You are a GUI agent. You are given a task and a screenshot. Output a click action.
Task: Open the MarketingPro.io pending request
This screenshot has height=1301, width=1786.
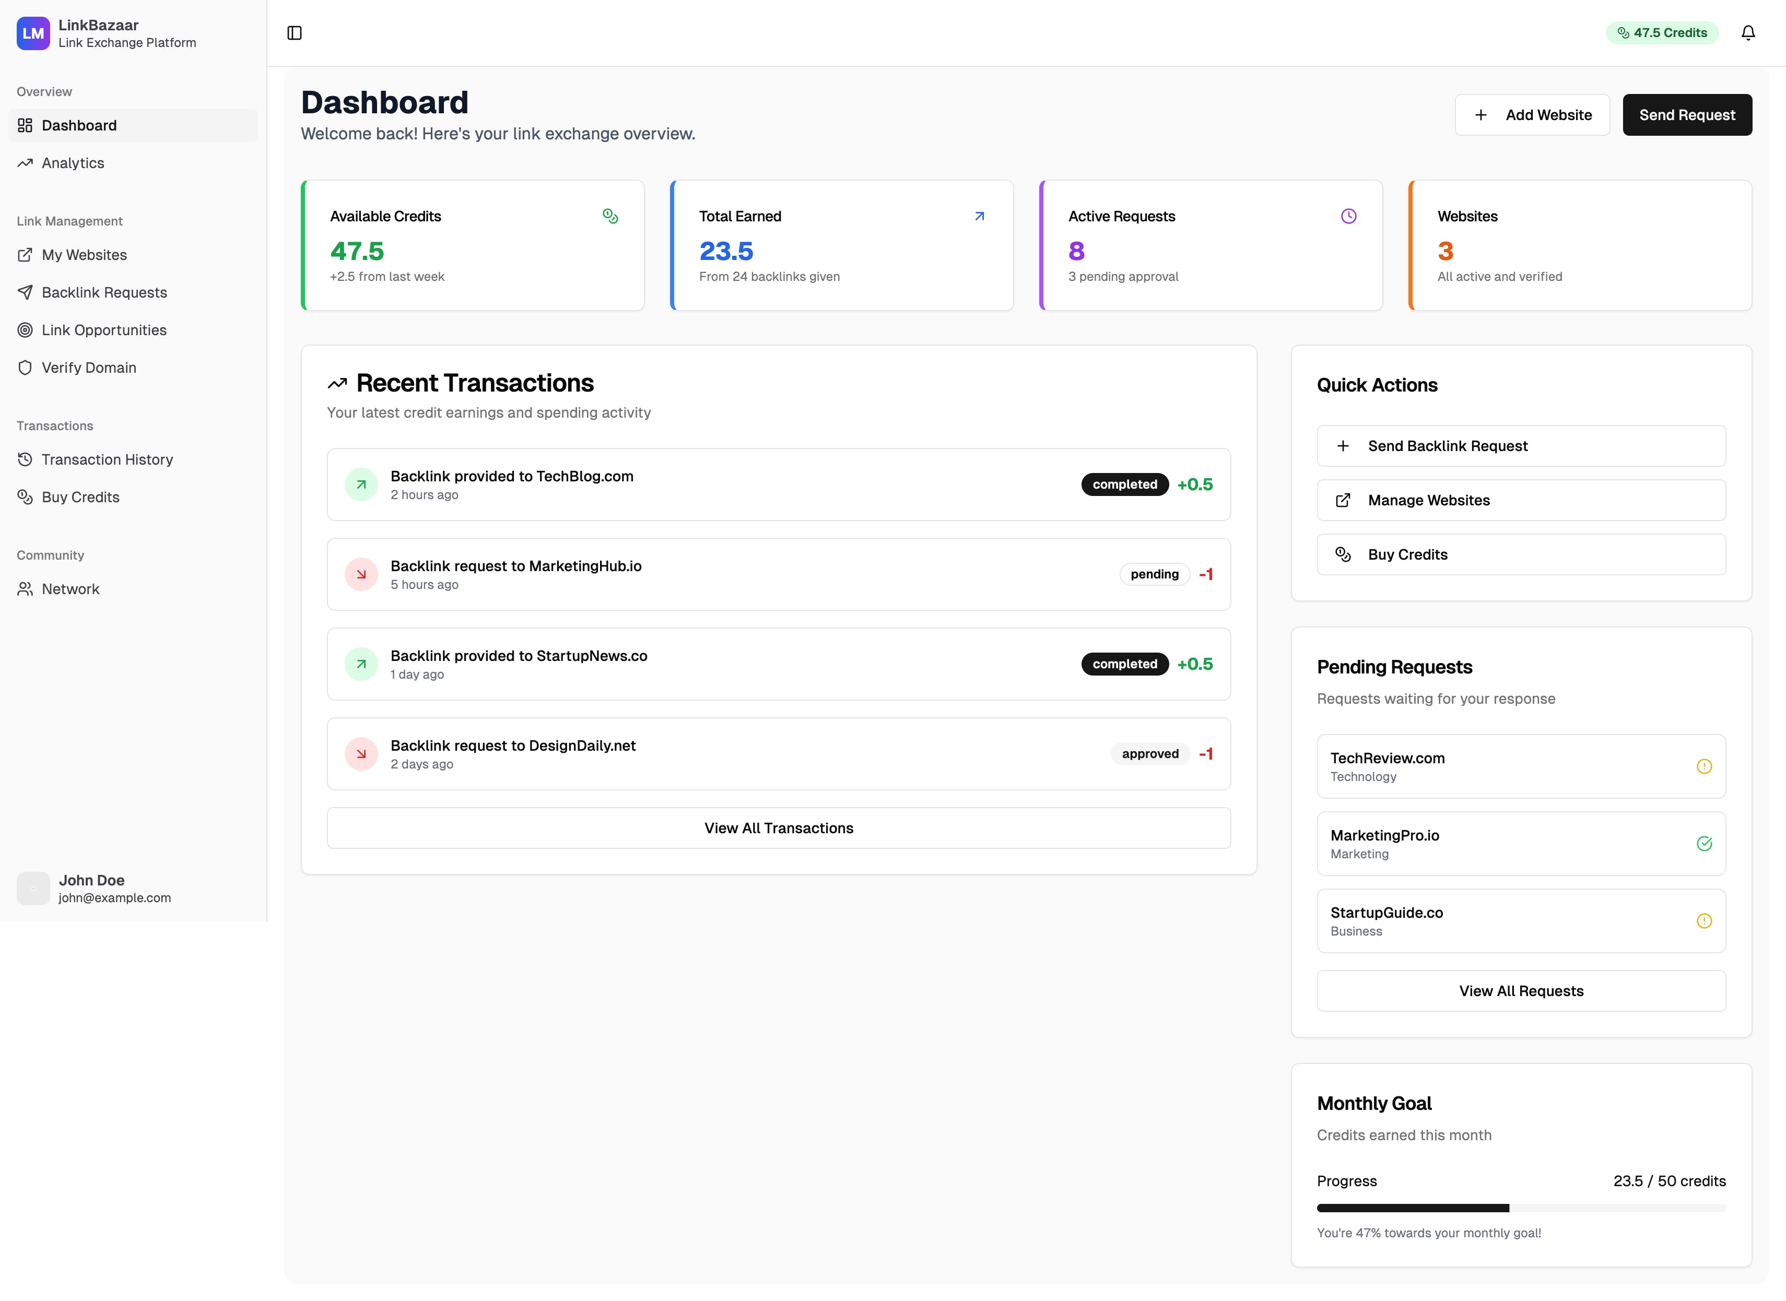(1521, 844)
